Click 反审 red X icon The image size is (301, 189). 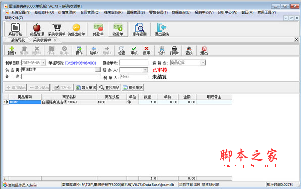[x=146, y=51]
